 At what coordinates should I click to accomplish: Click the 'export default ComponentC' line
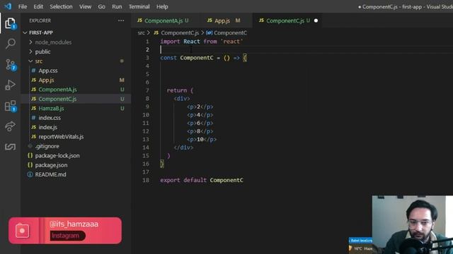pos(202,180)
